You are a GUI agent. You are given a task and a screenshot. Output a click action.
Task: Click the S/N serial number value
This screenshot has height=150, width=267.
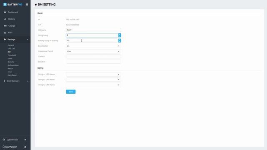pyautogui.click(x=72, y=25)
